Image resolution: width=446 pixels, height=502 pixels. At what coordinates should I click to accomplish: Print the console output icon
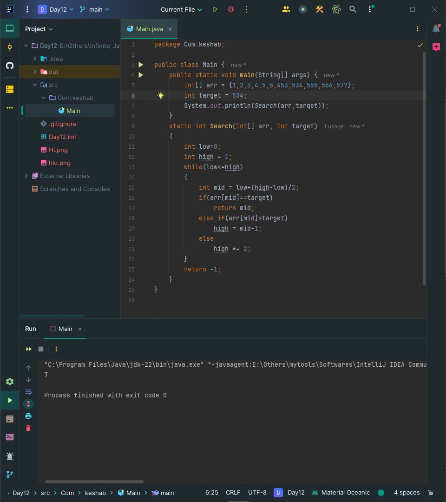tap(28, 416)
